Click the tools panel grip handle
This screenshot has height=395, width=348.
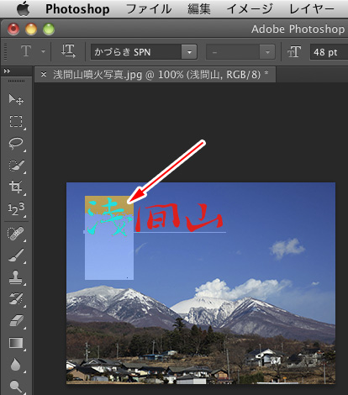(16, 82)
